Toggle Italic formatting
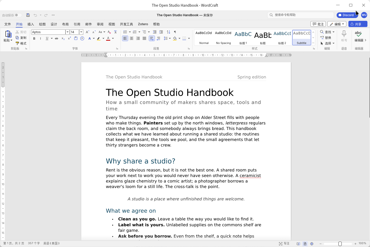 pyautogui.click(x=40, y=38)
